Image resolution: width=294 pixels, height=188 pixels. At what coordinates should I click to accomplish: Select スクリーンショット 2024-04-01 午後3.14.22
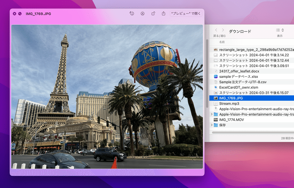[x=252, y=55]
